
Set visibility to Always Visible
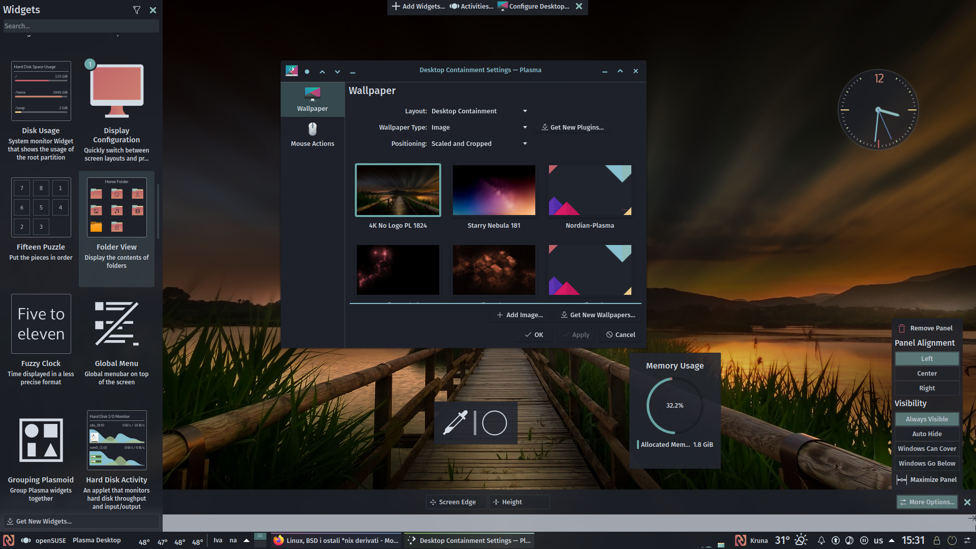point(927,419)
